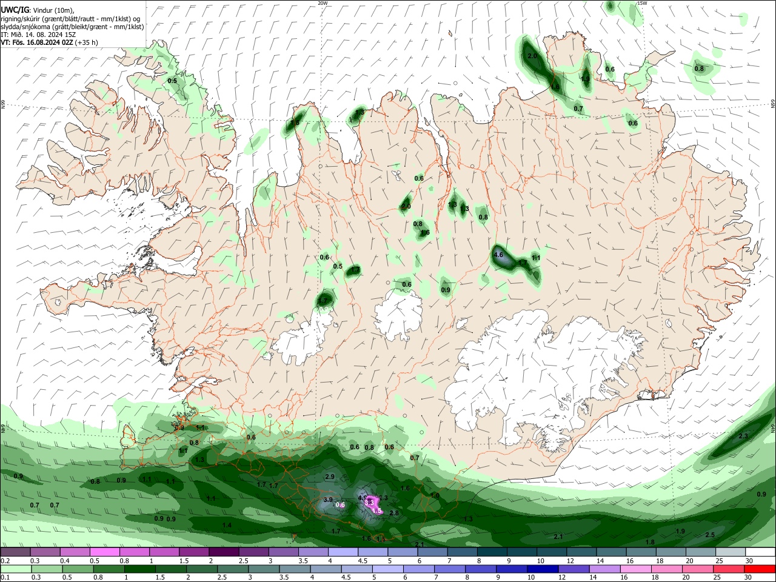Click the 4.6 precipitation value on the map
The image size is (776, 582).
(499, 255)
